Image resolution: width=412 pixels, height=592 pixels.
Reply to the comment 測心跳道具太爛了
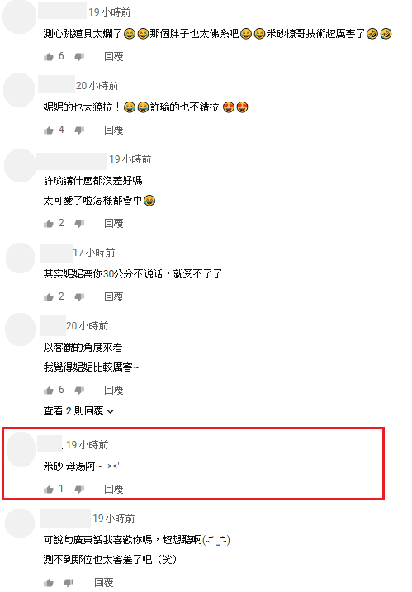coord(114,57)
